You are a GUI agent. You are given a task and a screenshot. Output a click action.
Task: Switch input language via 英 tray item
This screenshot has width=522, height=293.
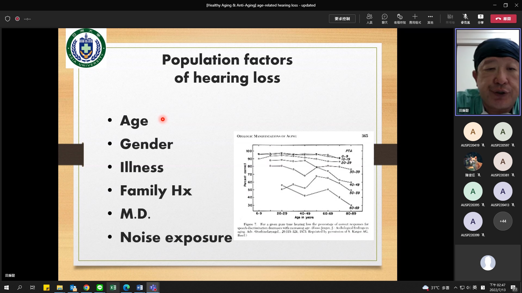[x=475, y=287]
